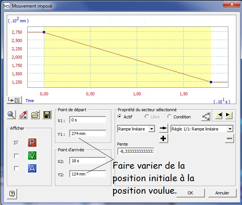The image size is (242, 205).
Task: Click the zoom magnifier icon
Action: click(x=11, y=115)
